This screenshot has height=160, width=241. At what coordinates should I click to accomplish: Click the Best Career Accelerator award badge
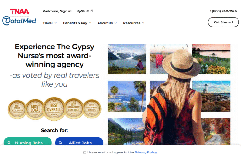point(17,109)
